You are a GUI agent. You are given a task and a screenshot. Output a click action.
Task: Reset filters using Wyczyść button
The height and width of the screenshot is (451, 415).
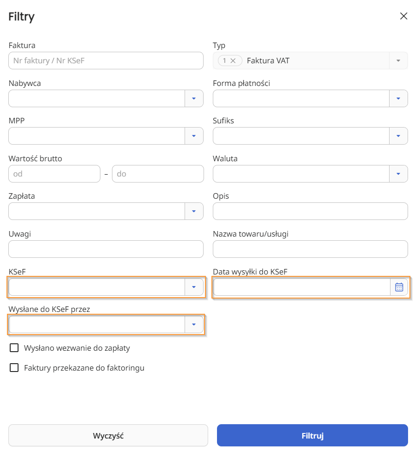108,435
